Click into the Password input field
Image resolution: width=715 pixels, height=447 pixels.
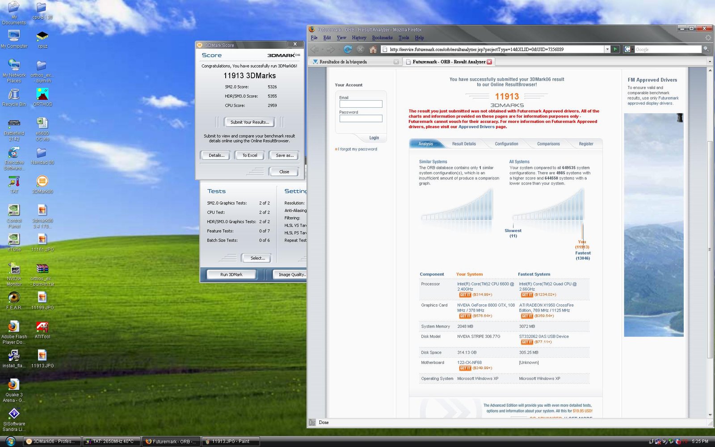(x=361, y=118)
